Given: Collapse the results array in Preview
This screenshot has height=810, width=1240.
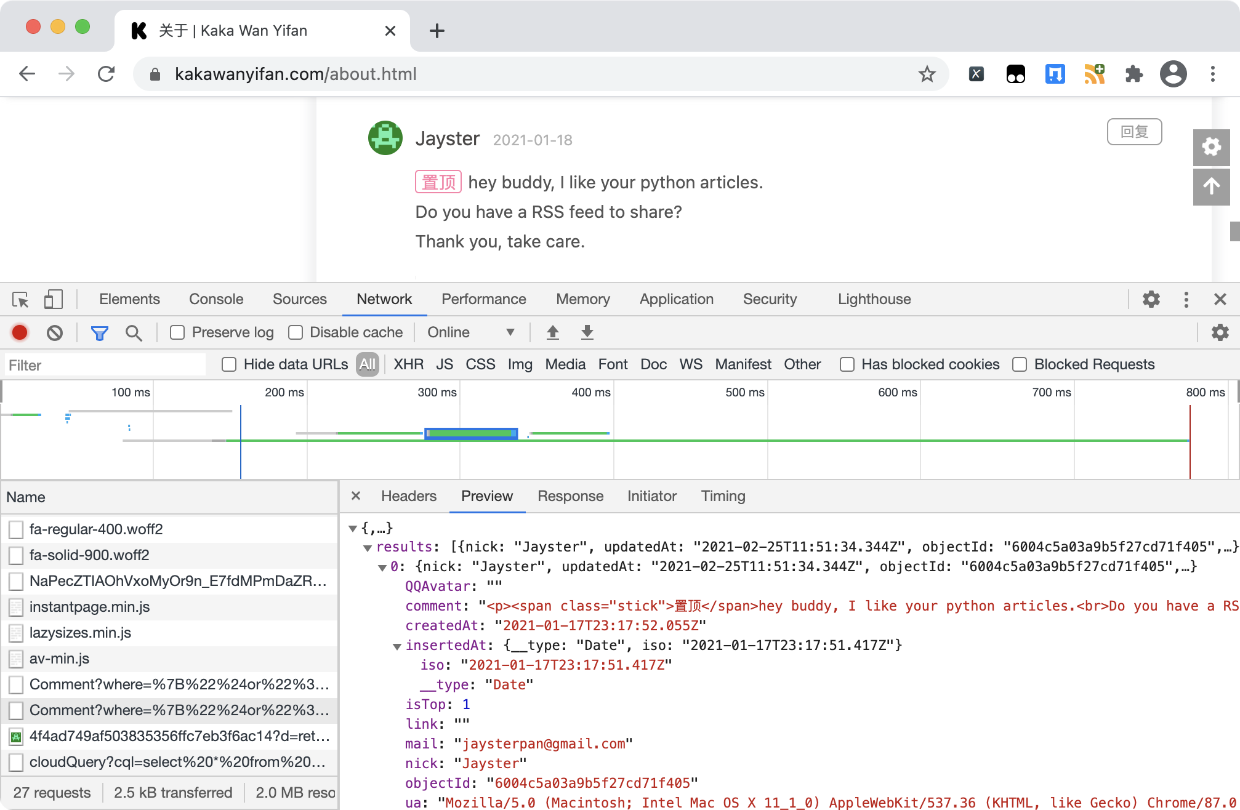Looking at the screenshot, I should (368, 547).
